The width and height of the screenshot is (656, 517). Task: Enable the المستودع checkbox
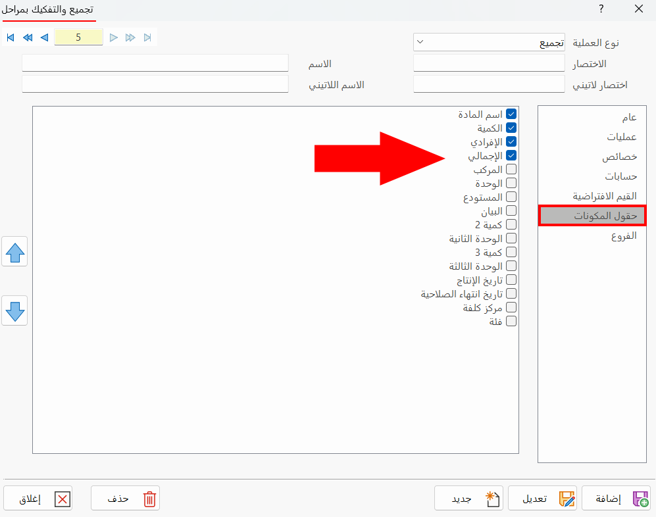click(x=511, y=197)
